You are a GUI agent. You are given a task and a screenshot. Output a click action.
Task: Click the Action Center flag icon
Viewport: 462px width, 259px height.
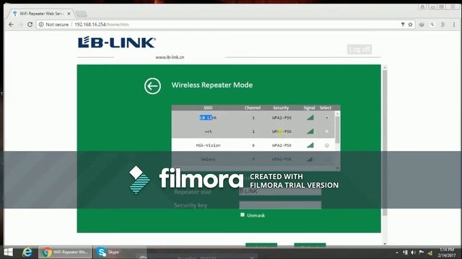pyautogui.click(x=422, y=253)
